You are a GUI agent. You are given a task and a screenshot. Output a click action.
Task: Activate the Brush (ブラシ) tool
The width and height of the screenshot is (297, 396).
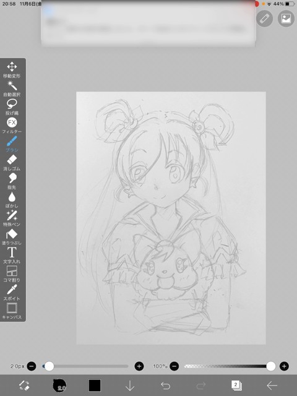[12, 144]
